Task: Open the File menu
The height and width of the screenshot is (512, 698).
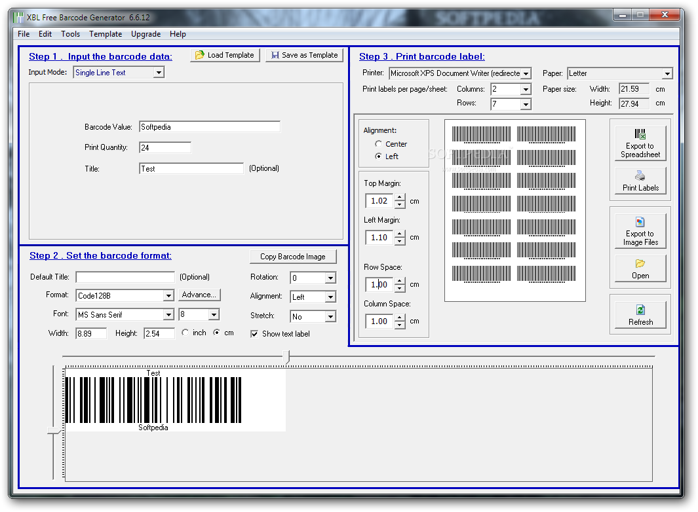Action: [24, 34]
